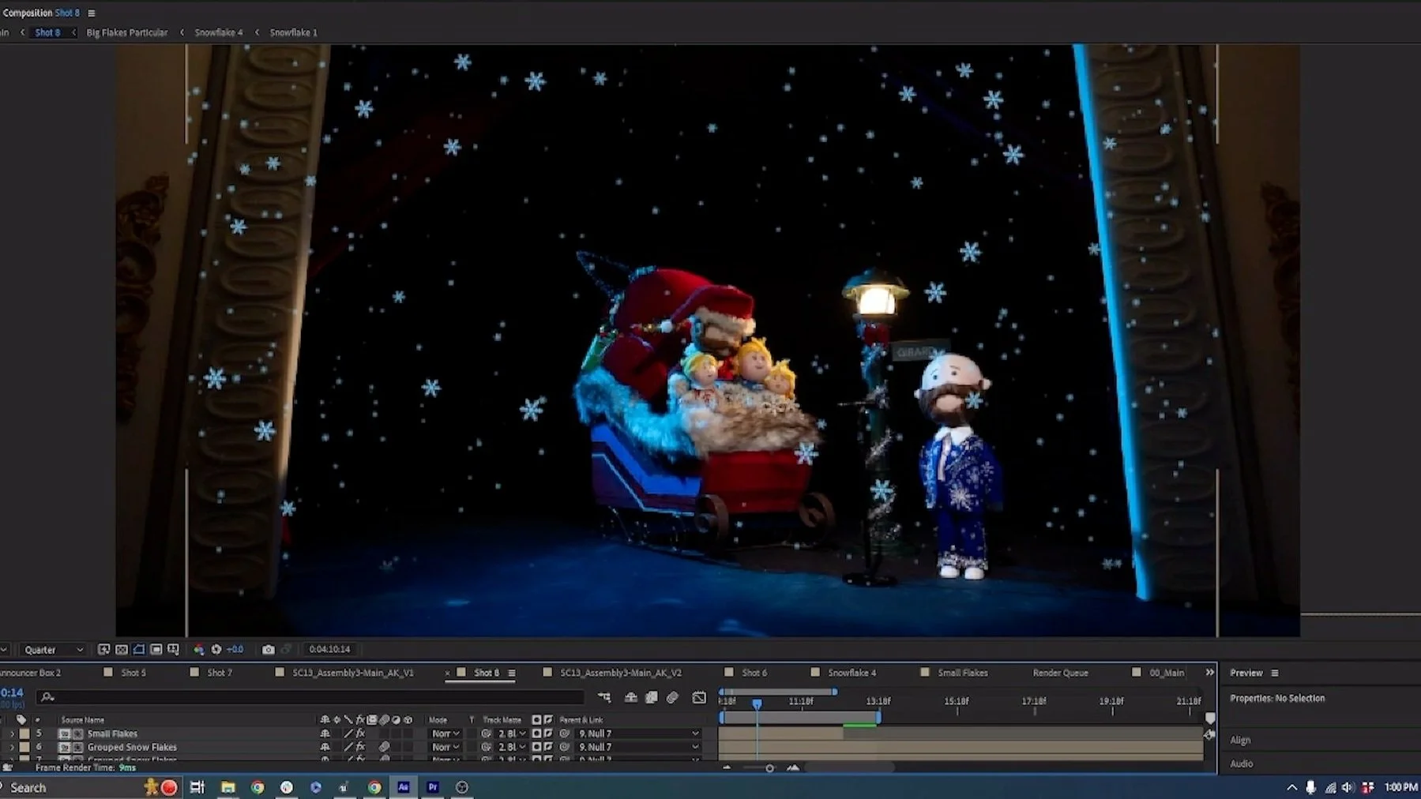1421x799 pixels.
Task: Click the timeline zoom slider handle
Action: pyautogui.click(x=769, y=767)
